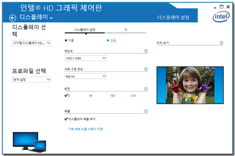
Task: Select rotation 180
Action: (x=112, y=96)
